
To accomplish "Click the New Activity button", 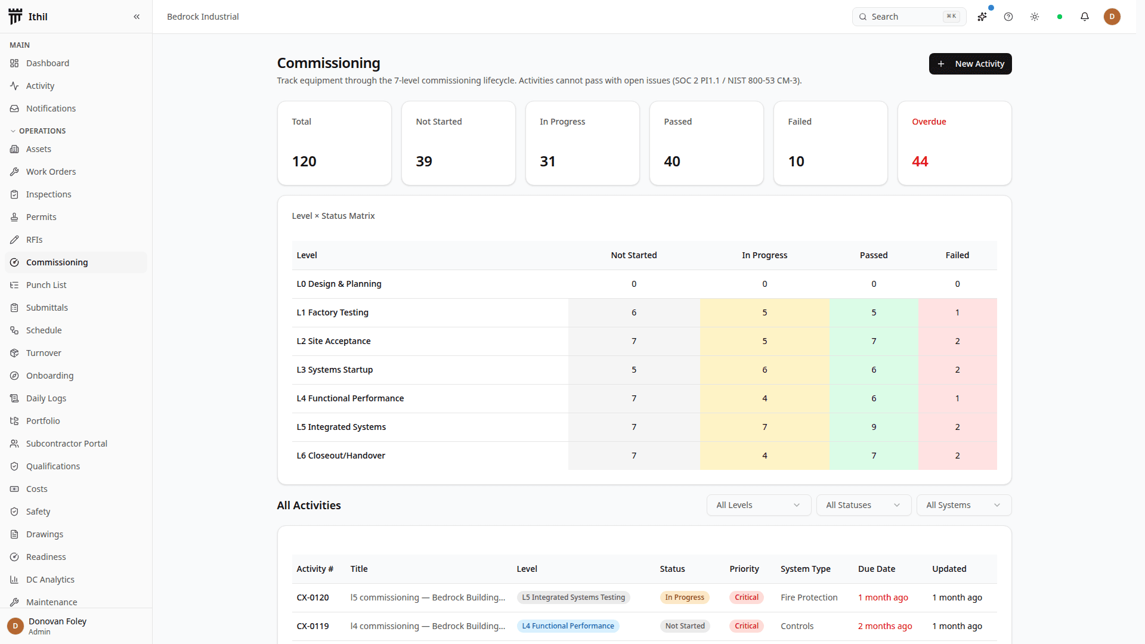I will pyautogui.click(x=970, y=64).
